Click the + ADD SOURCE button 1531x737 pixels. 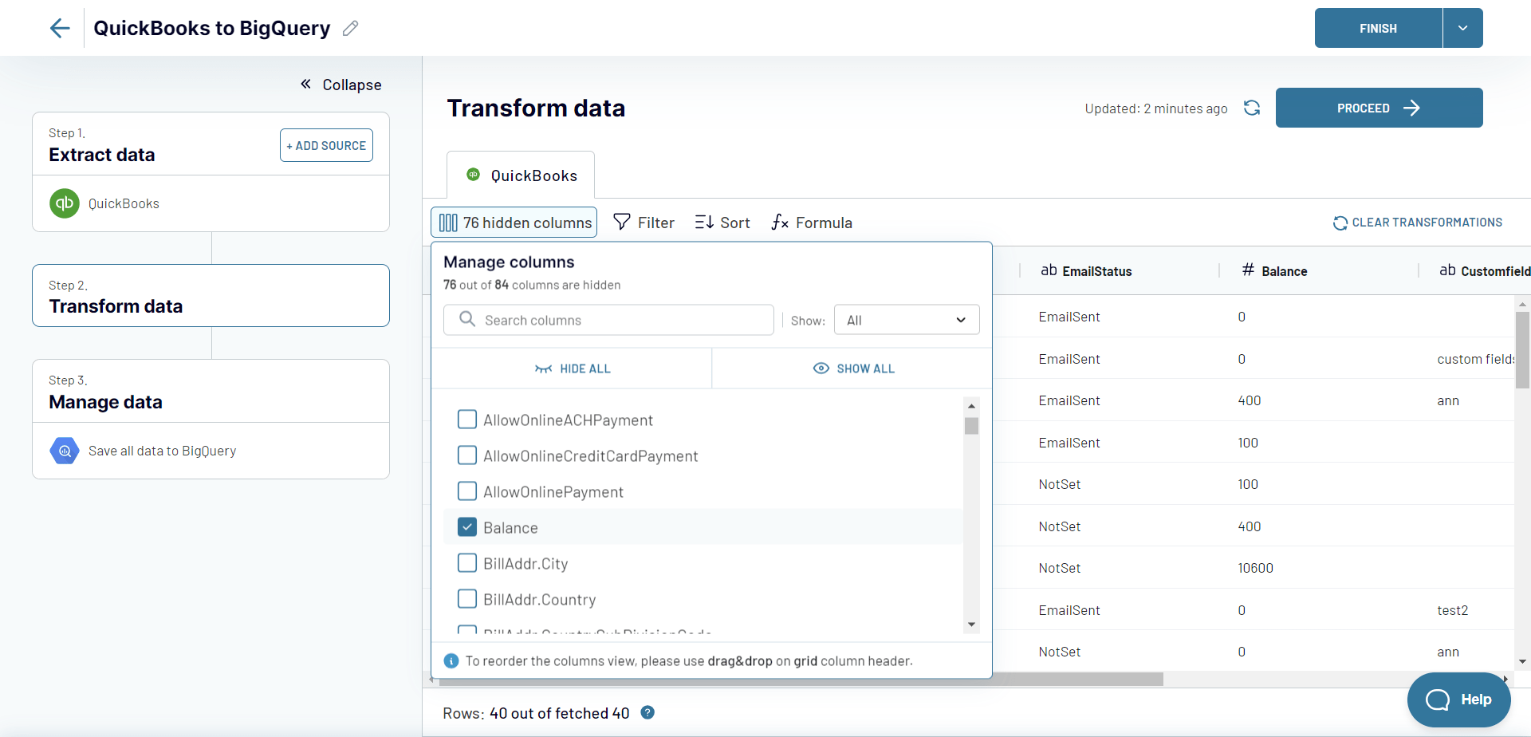pos(326,145)
